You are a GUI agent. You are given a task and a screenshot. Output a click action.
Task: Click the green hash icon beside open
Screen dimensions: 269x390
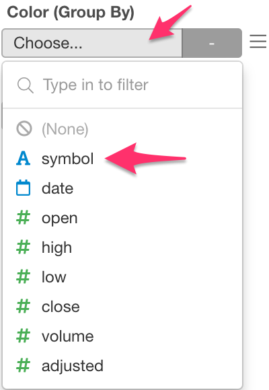[23, 217]
